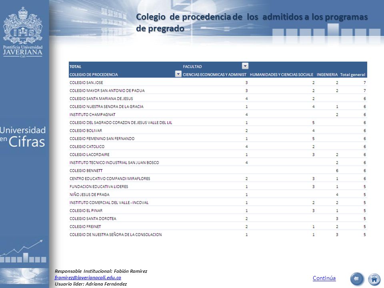This screenshot has height=288, width=384.
Task: Select COLEGIO NUESTRA SENORA DE LA GRACIA
Action: (x=106, y=106)
